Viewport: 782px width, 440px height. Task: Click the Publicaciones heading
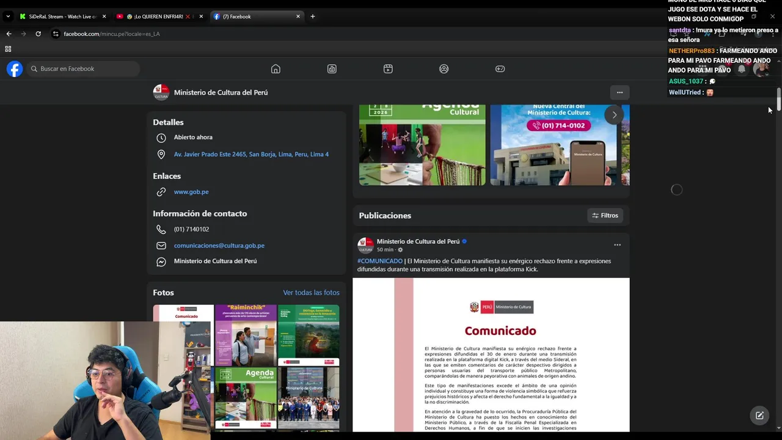coord(385,216)
